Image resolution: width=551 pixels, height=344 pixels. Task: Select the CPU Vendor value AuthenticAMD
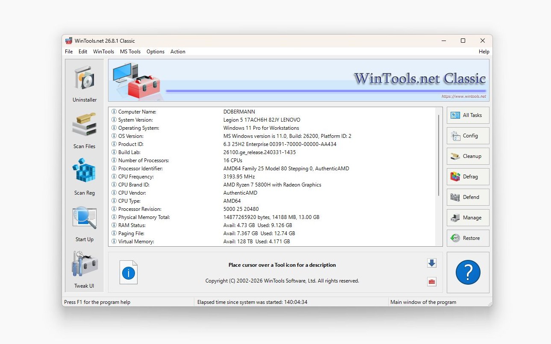click(x=240, y=193)
